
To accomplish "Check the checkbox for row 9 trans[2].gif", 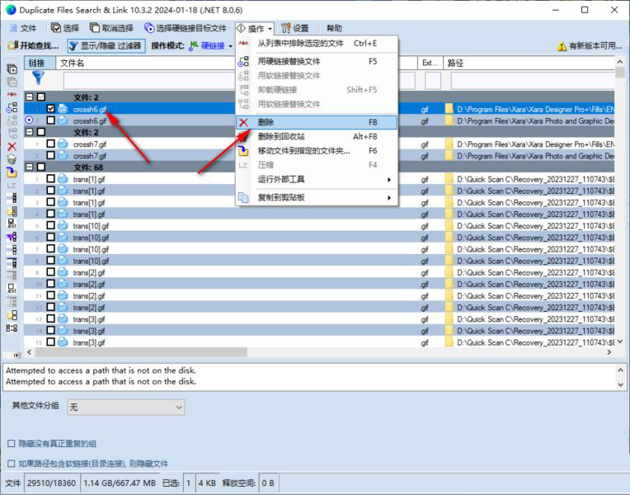I will 50,271.
